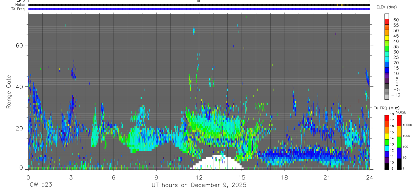Click the 'Range Gate' y-axis label
Viewport: 416px width, 192px height.
point(9,91)
